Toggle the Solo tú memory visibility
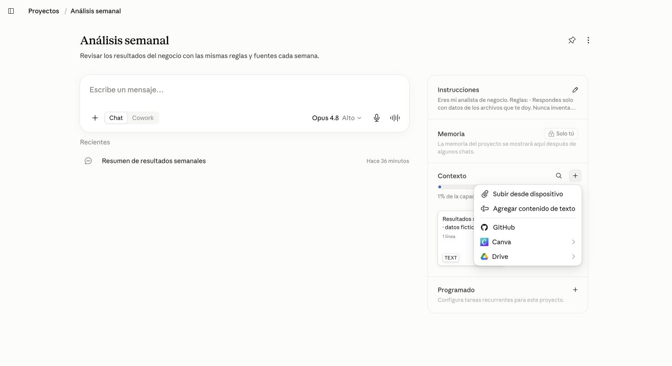Viewport: 672px width, 366px height. (561, 134)
